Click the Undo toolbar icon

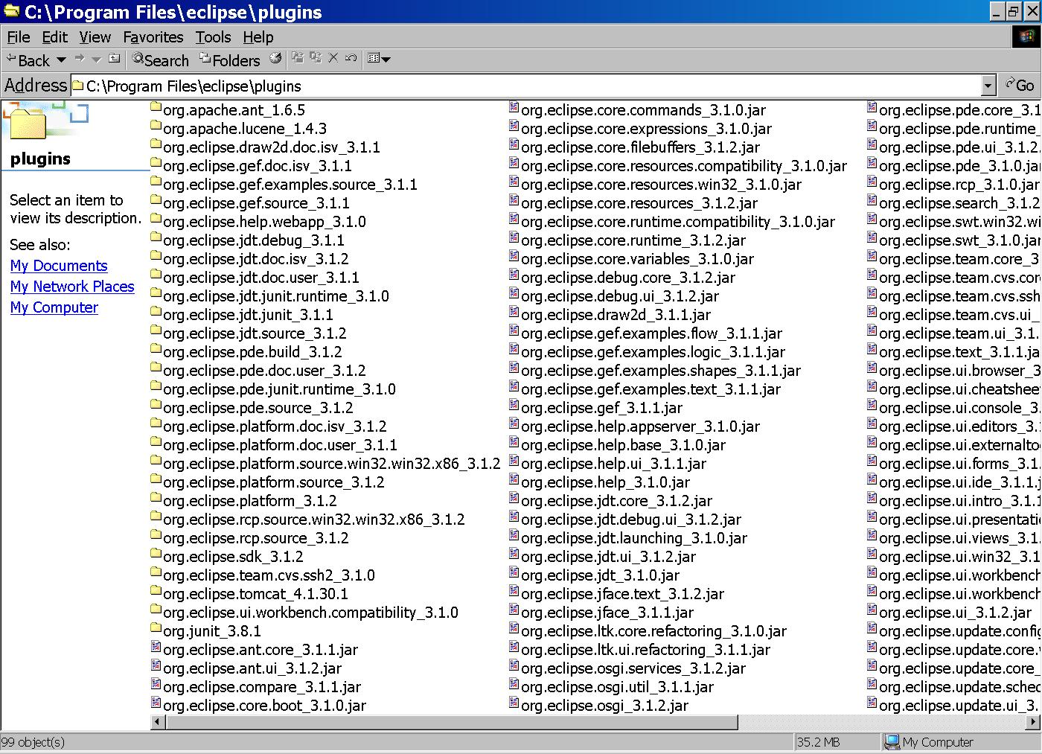(351, 59)
